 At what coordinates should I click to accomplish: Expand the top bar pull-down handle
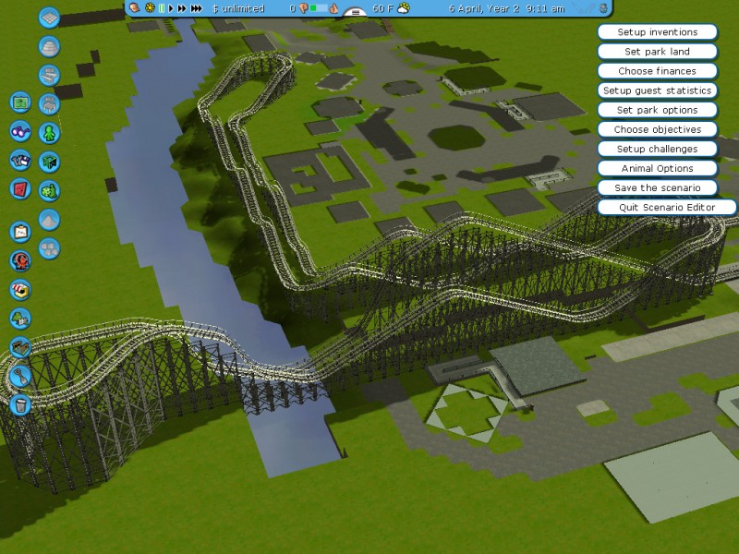click(x=356, y=12)
